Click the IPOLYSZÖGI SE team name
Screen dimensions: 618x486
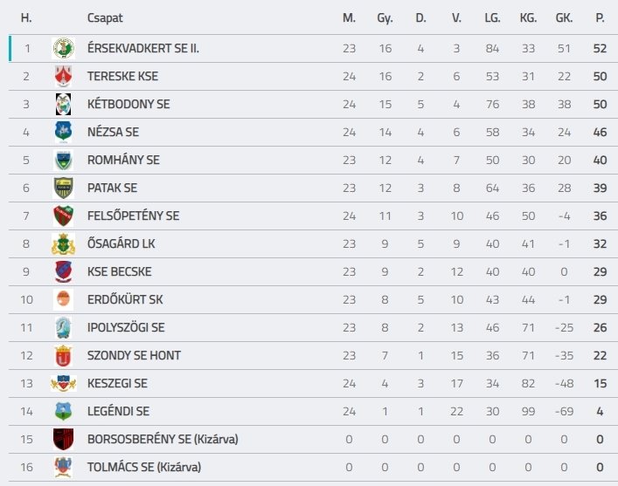[x=126, y=328]
